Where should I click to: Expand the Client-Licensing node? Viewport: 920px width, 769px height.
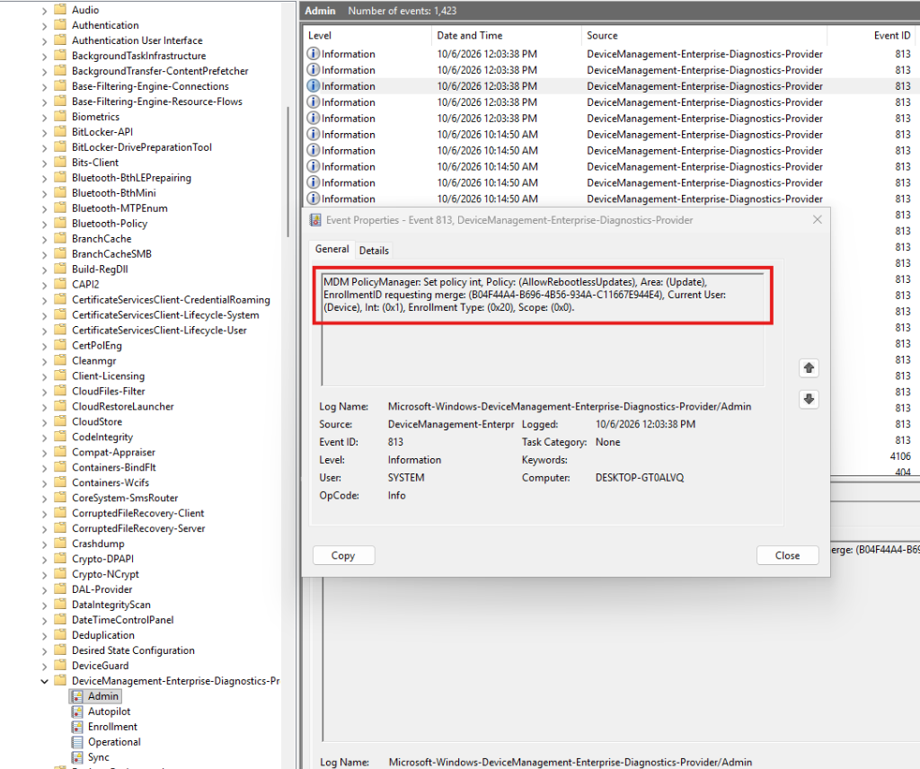pyautogui.click(x=45, y=376)
